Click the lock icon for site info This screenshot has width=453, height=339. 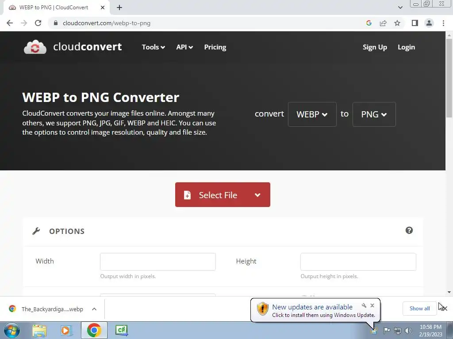tap(56, 23)
